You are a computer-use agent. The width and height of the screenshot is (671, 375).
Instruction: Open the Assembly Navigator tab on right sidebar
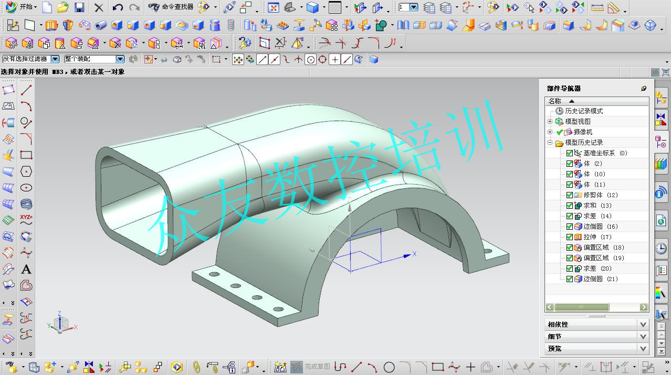tap(662, 98)
